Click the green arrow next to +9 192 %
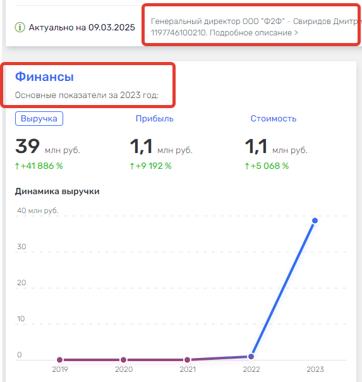Screen dimensions: 362x382 tap(132, 166)
